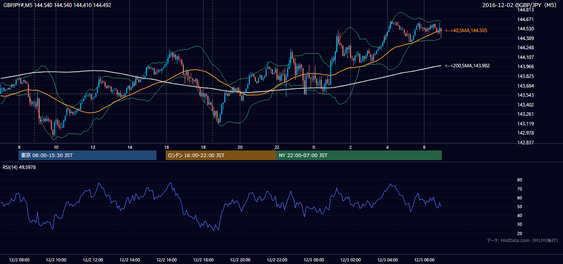Click price axis value 144.530
This screenshot has width=563, height=264.
pos(525,29)
